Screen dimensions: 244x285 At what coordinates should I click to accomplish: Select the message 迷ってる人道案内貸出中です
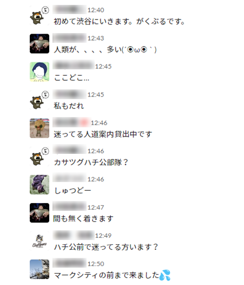click(x=103, y=134)
